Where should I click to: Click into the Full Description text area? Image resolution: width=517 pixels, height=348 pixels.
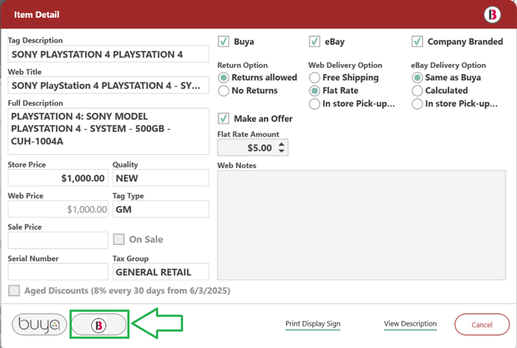pos(109,131)
